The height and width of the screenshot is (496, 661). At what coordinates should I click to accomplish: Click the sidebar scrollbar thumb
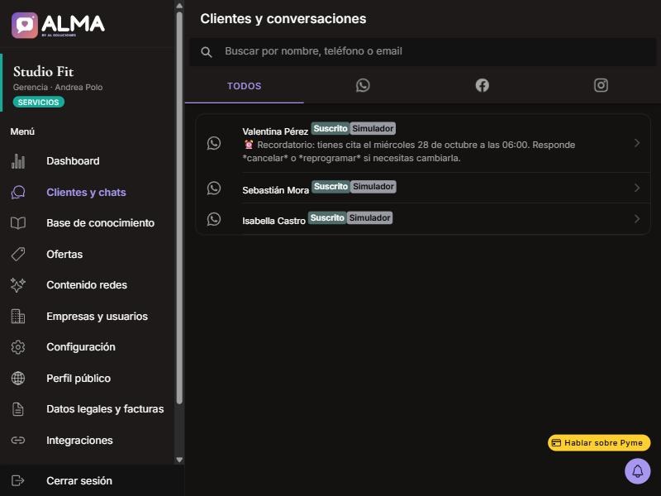tap(179, 208)
